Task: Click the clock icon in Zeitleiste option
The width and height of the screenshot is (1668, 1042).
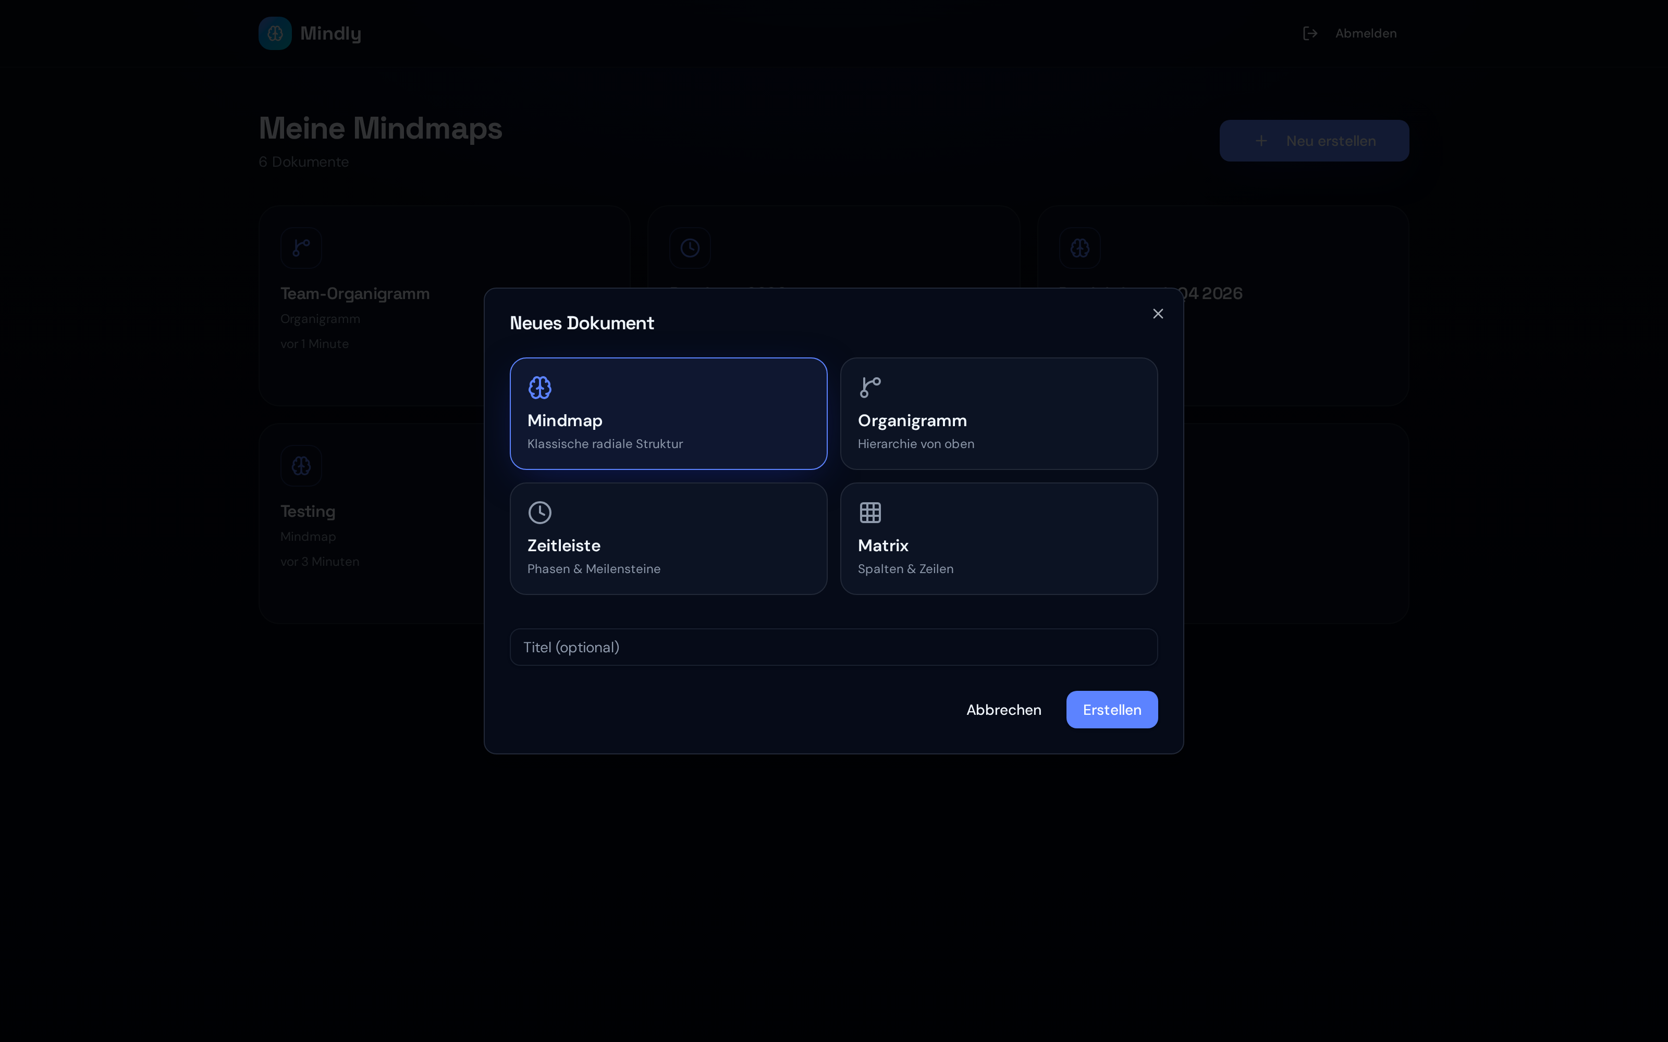Action: tap(539, 512)
